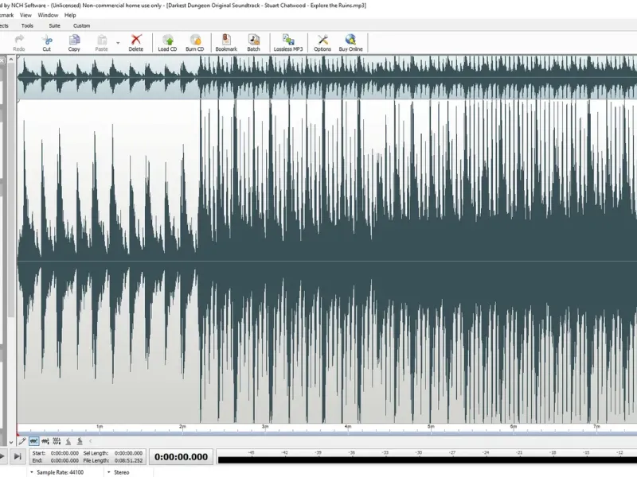This screenshot has width=637, height=477.
Task: Click the Lossless MP3 icon
Action: coord(288,43)
